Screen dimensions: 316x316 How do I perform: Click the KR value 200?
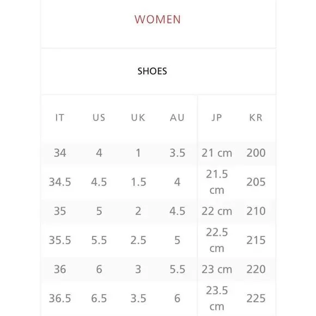click(256, 153)
